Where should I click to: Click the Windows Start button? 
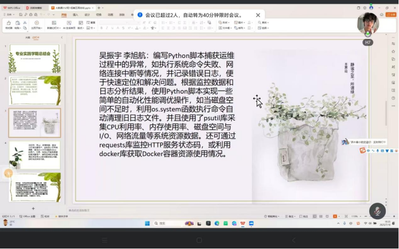(147, 224)
